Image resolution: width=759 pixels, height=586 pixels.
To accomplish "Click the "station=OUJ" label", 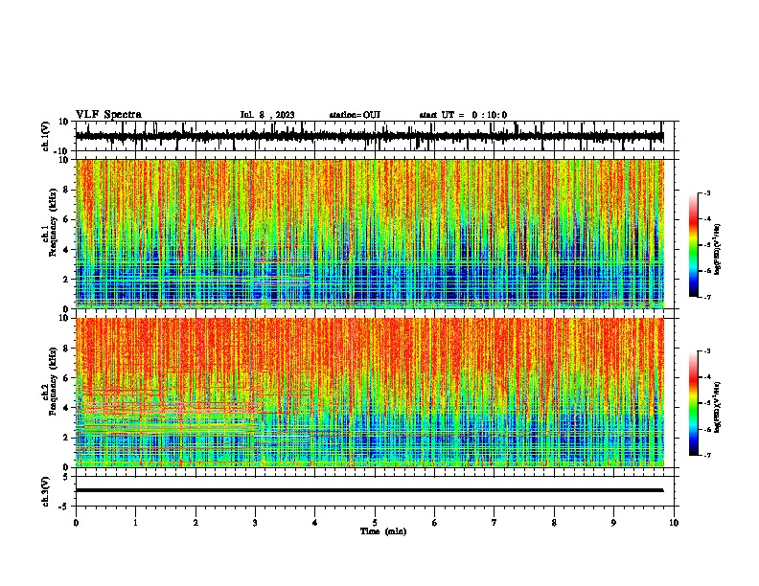I will tap(355, 115).
